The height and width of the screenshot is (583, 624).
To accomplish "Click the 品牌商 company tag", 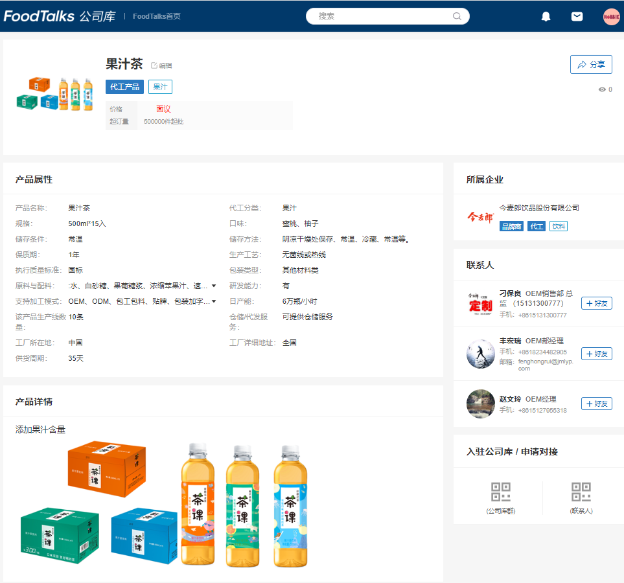I will click(511, 227).
